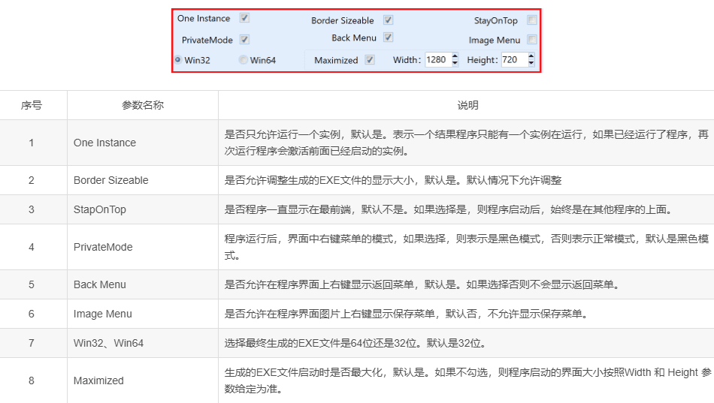Disable the PrivateMode checkbox
Screen dimensions: 714x403
click(244, 40)
